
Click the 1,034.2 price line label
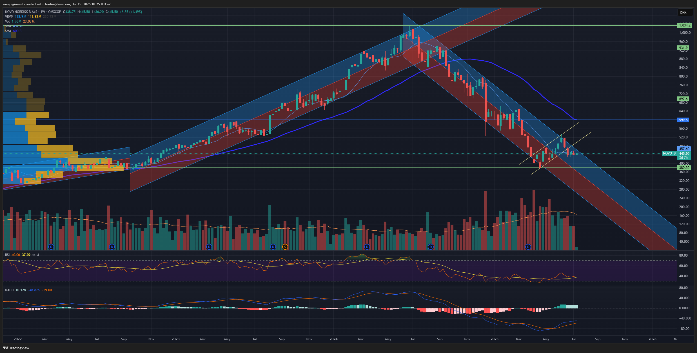point(685,25)
